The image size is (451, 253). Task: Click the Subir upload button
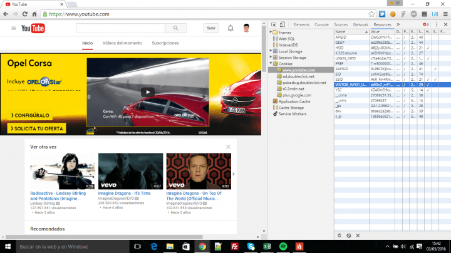pyautogui.click(x=211, y=28)
